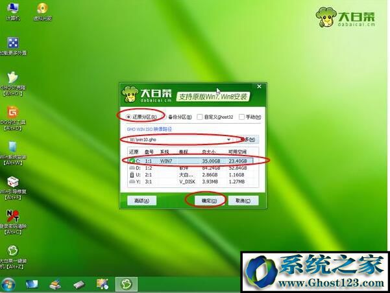Open the Windows Start orb
The height and width of the screenshot is (293, 390).
pyautogui.click(x=8, y=285)
